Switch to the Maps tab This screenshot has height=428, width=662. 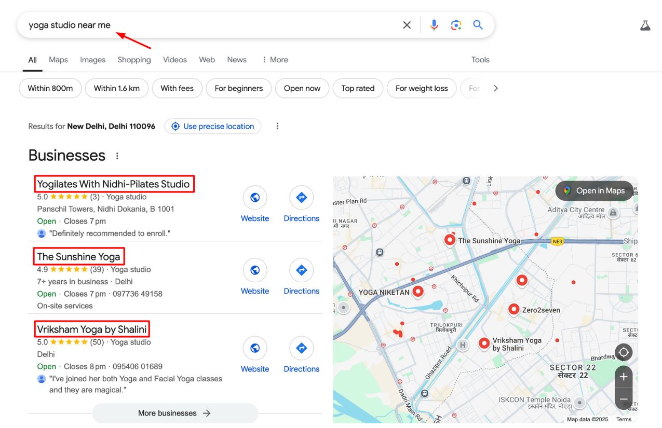58,60
